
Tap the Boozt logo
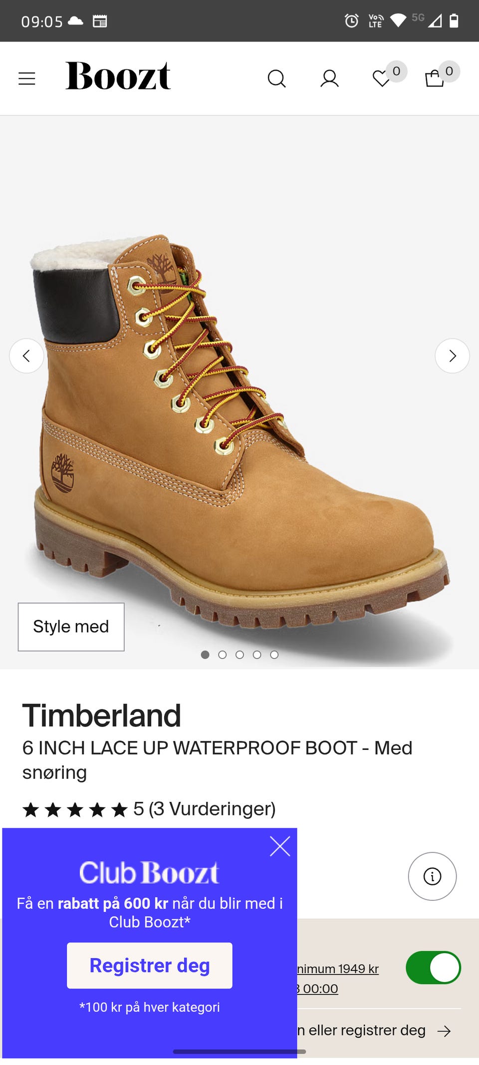pos(118,76)
